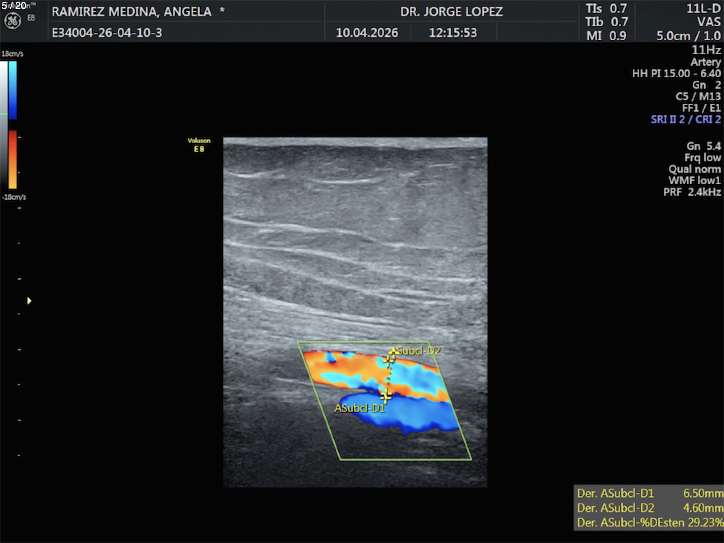This screenshot has width=724, height=543.
Task: Click the 5 / 20 image counter
Action: (x=14, y=6)
